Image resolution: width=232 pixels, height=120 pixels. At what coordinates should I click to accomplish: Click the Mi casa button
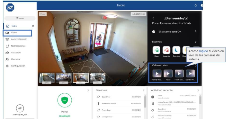click(20, 18)
